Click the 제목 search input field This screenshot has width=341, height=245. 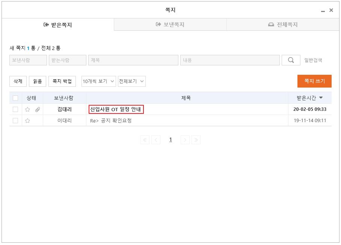(133, 60)
